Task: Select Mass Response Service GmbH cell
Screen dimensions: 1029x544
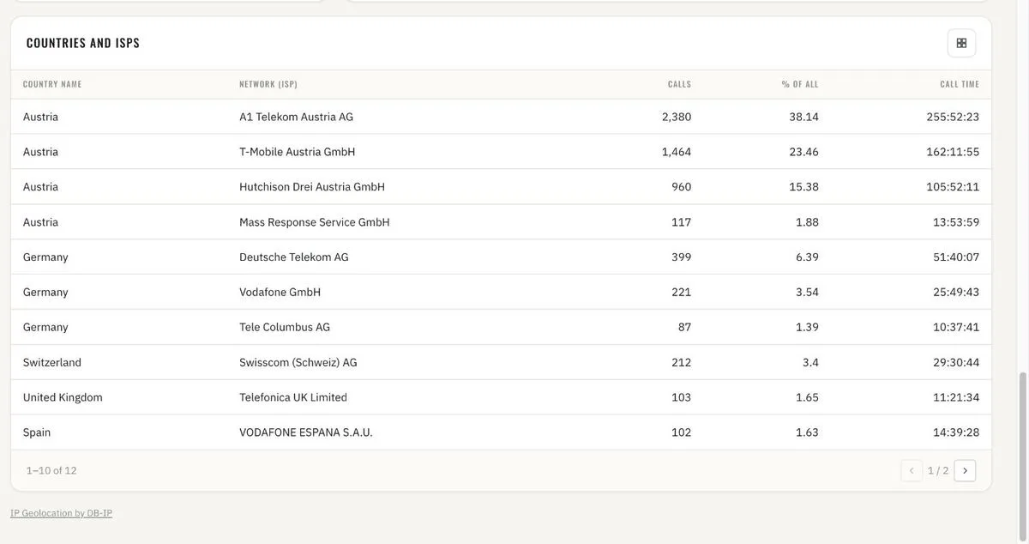Action: coord(315,222)
